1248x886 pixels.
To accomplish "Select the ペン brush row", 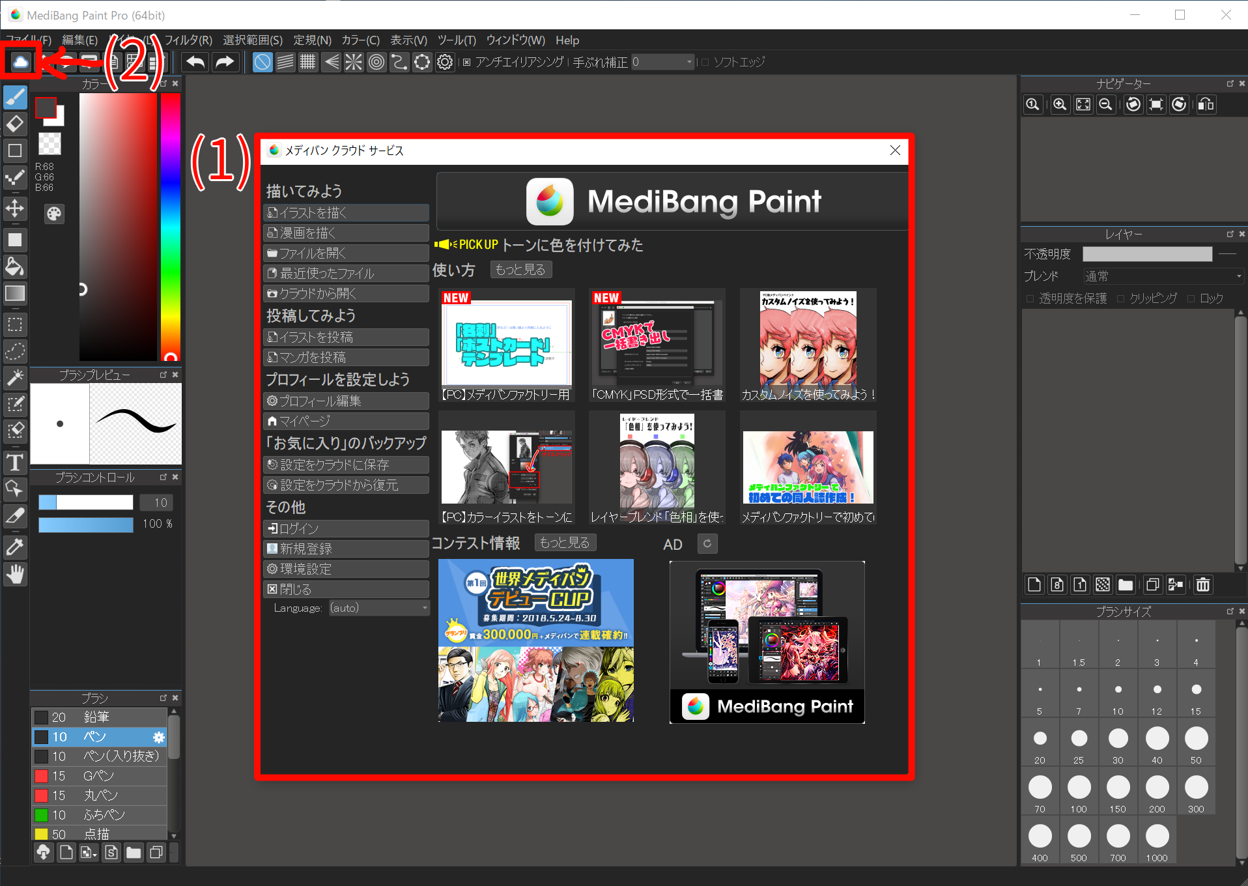I will 99,737.
